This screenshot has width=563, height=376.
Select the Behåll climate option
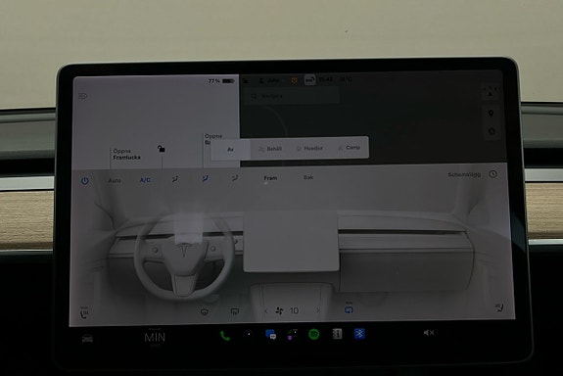[270, 149]
